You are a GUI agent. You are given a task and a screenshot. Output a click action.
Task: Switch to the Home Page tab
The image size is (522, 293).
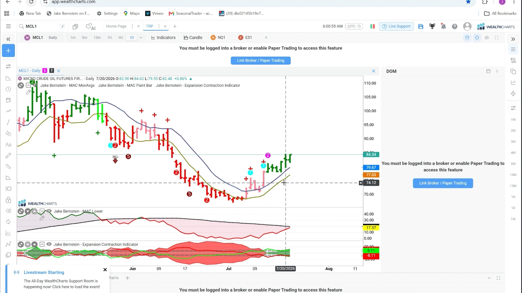(x=116, y=26)
